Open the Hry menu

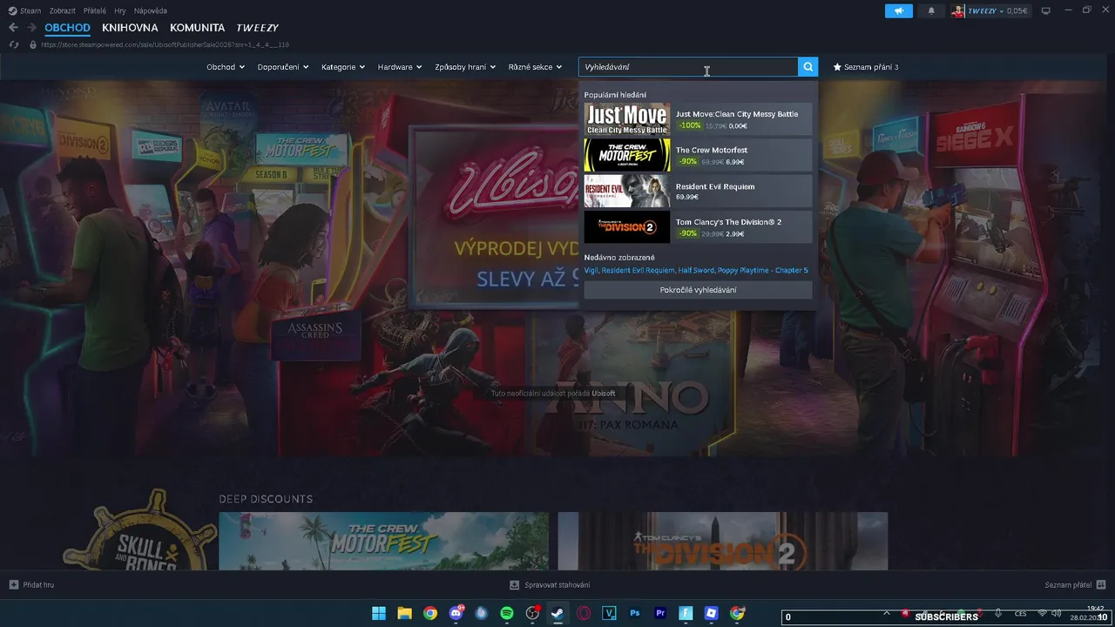click(120, 10)
